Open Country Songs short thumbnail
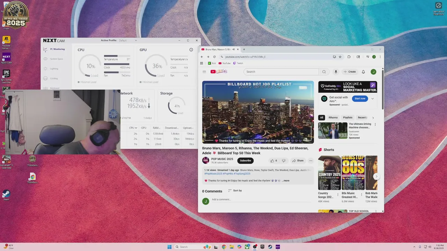 coord(329,173)
